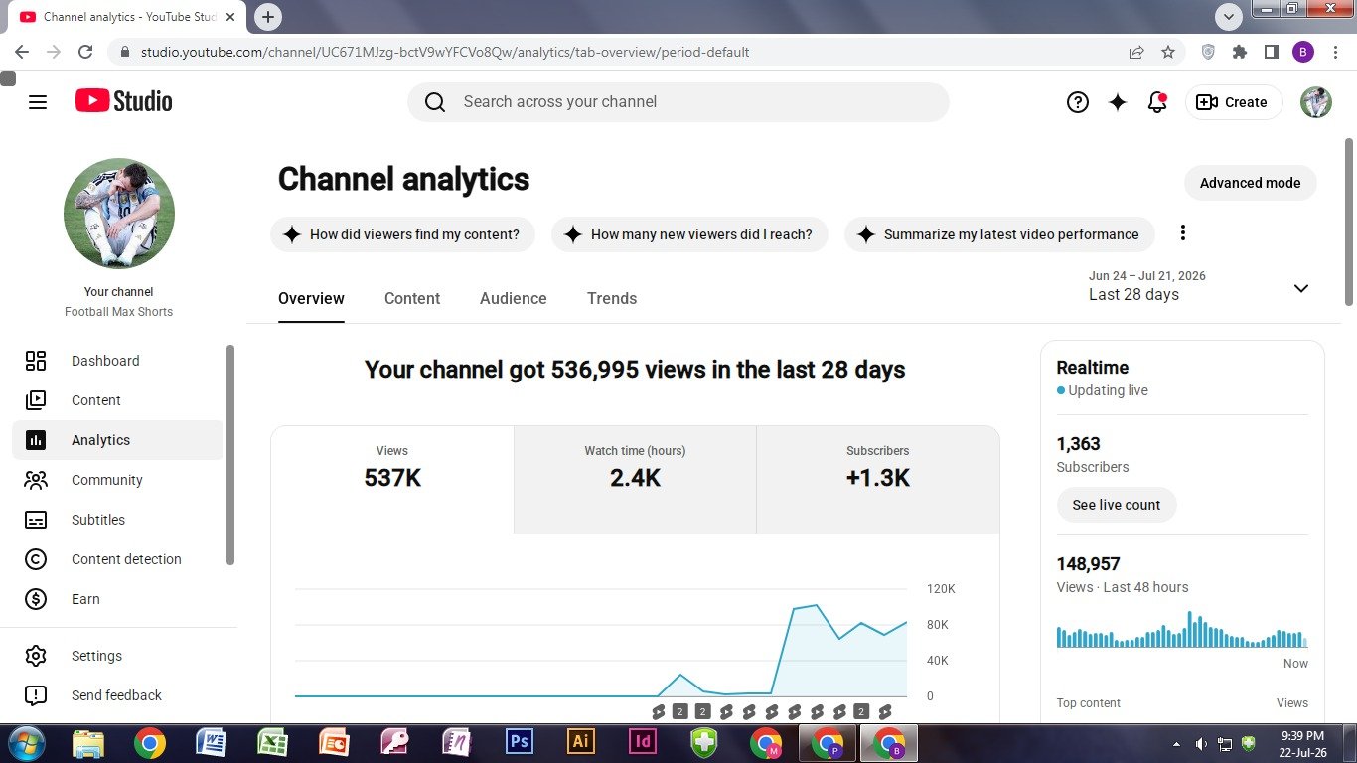1357x763 pixels.
Task: Open InDesign from the taskbar
Action: (643, 742)
